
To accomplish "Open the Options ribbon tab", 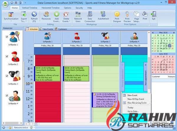I will (x=68, y=8).
